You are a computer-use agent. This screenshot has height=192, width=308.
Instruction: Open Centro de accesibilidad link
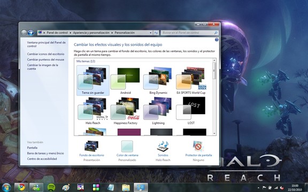pyautogui.click(x=42, y=159)
